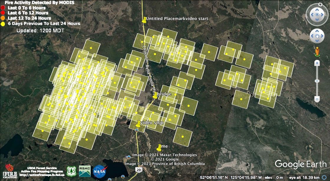Click the hand icon in move joystick
This screenshot has width=330, height=181.
tap(317, 36)
